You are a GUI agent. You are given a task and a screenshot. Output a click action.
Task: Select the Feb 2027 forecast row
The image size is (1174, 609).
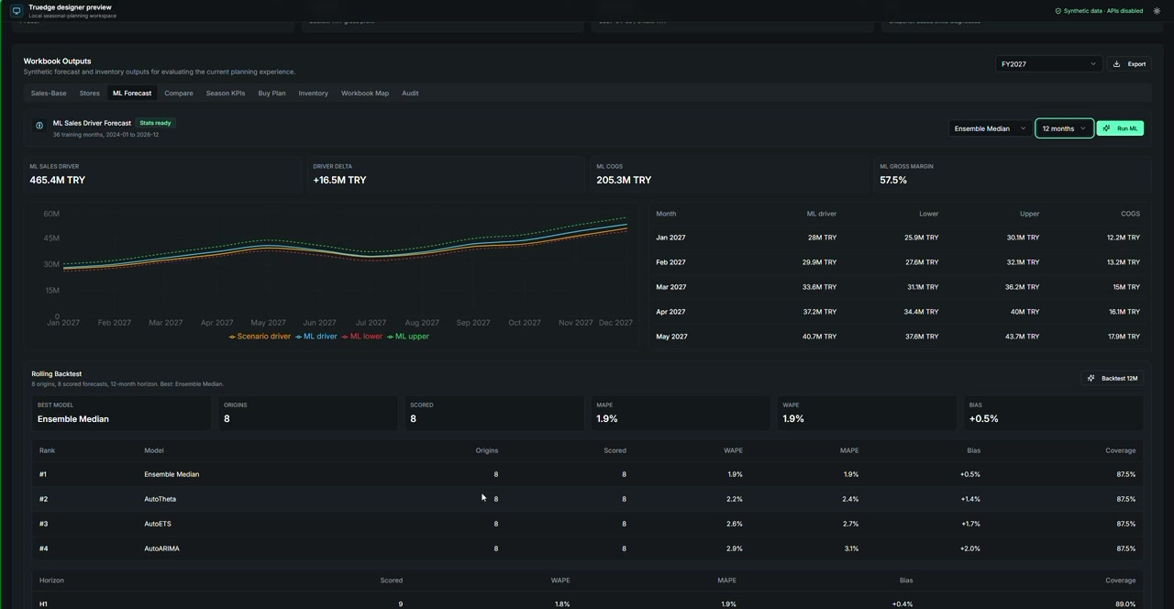pyautogui.click(x=898, y=262)
